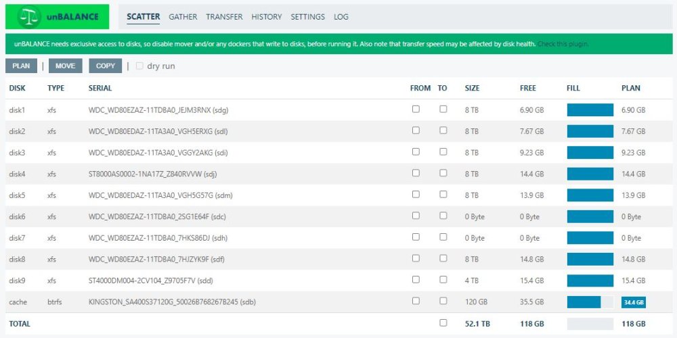Click the 52.1 TB total size
Screen dimensions: 677x338
(x=477, y=324)
